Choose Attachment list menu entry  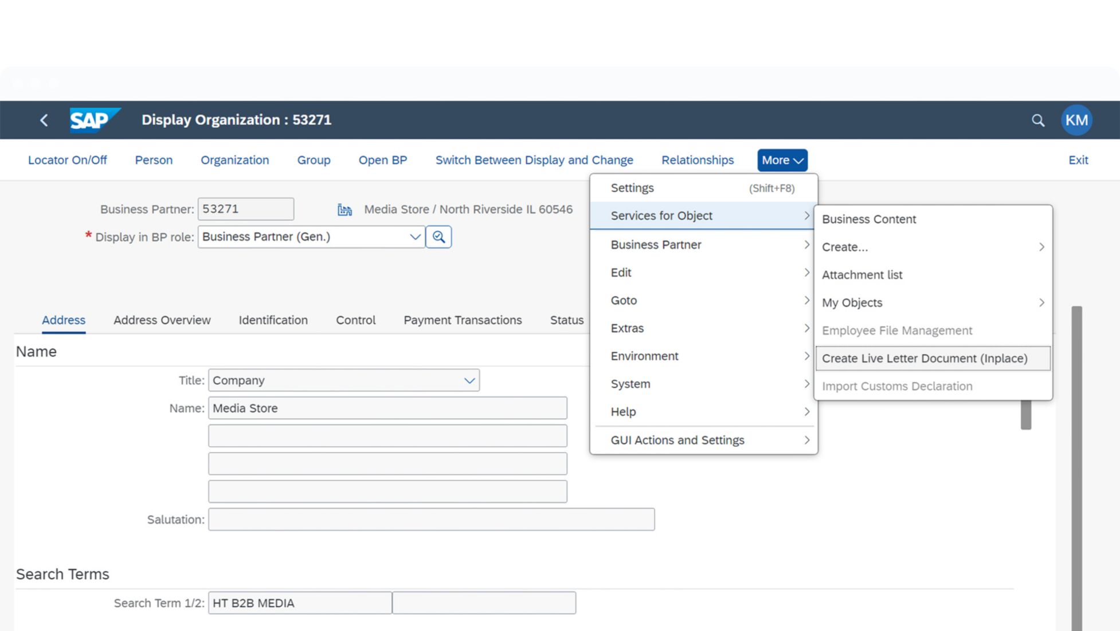(861, 275)
